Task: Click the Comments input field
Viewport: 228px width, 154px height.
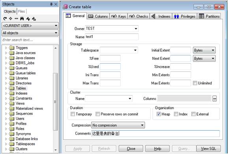Action: 155,133
